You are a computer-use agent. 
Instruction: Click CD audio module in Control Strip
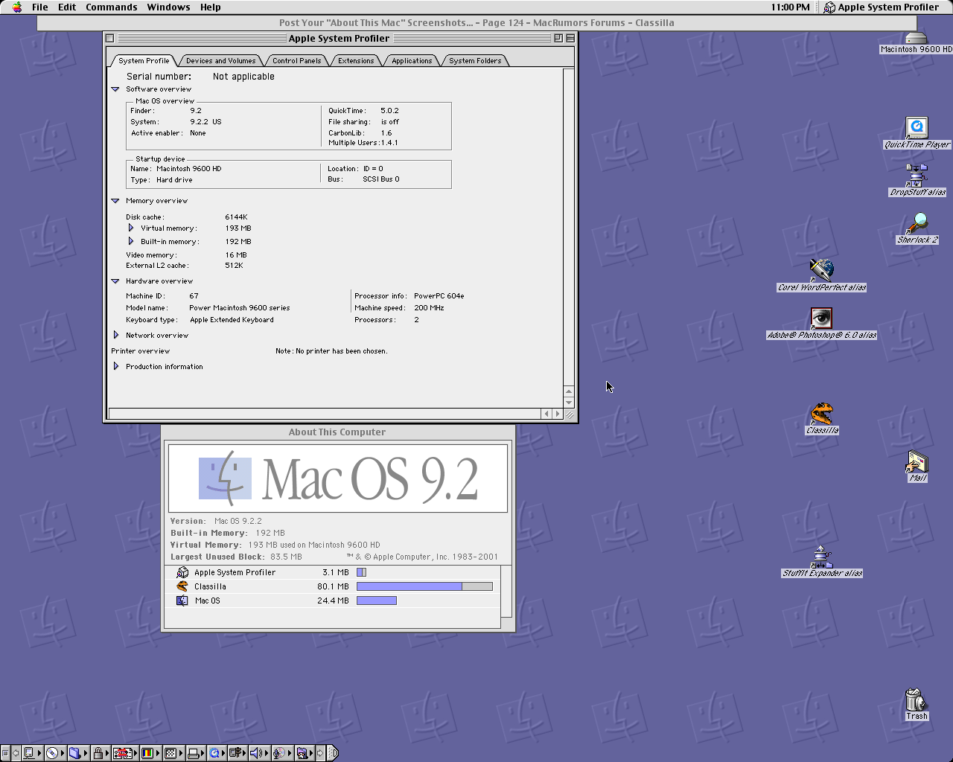(x=55, y=753)
